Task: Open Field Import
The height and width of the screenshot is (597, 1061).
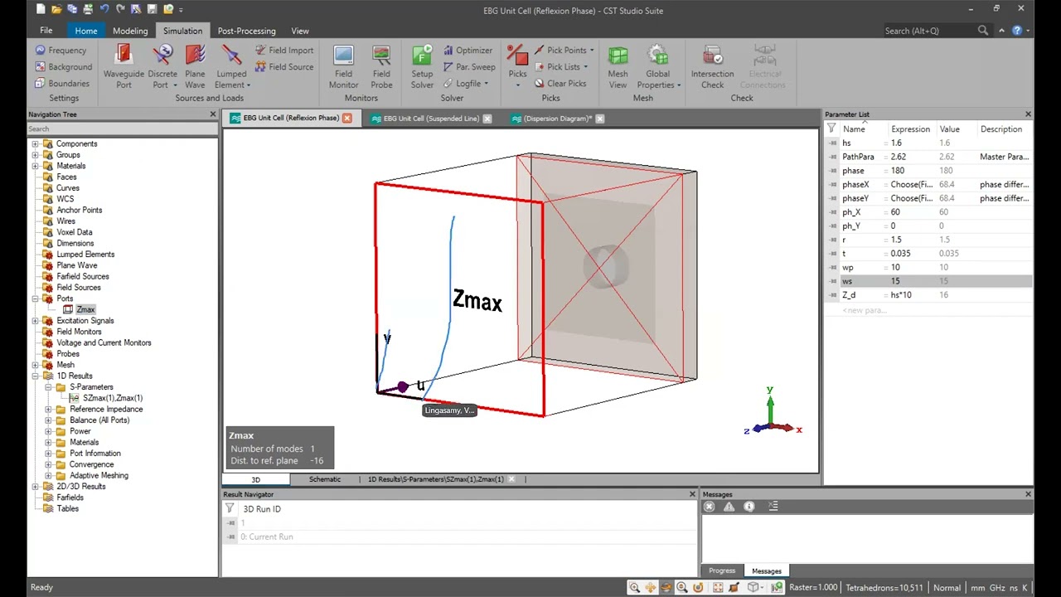Action: [284, 50]
